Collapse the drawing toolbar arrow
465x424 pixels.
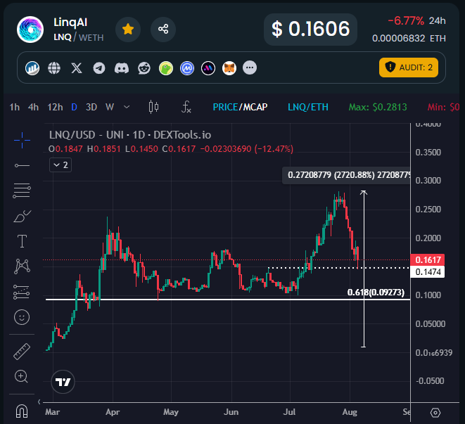point(39,401)
